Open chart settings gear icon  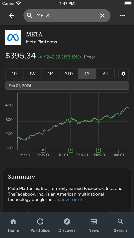pos(123,74)
